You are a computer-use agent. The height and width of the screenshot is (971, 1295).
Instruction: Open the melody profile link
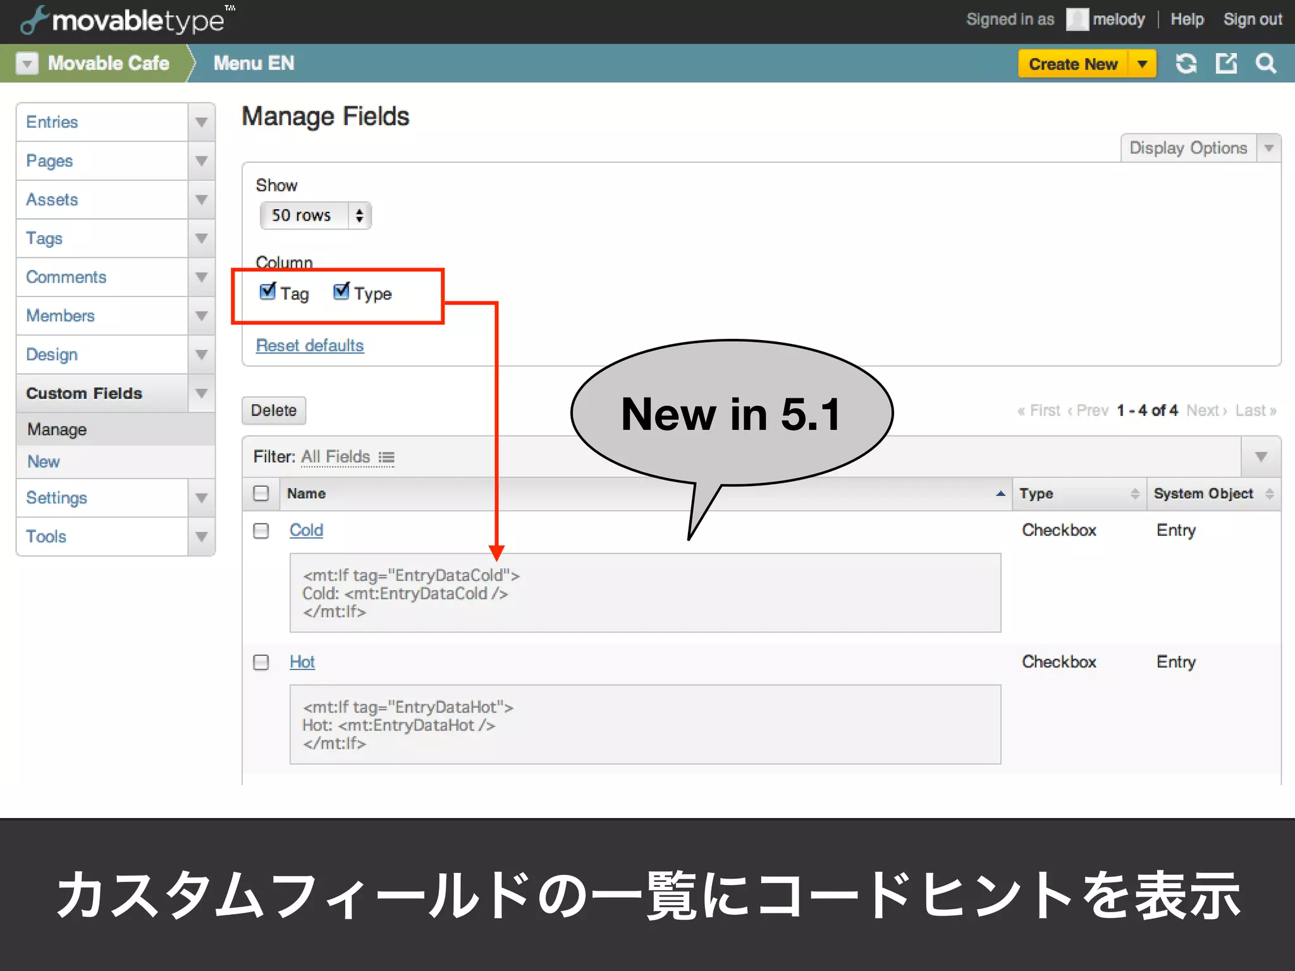tap(1119, 20)
